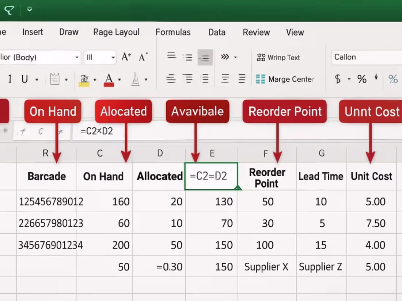402x301 pixels.
Task: Click cell containing =0.30
Action: click(159, 267)
